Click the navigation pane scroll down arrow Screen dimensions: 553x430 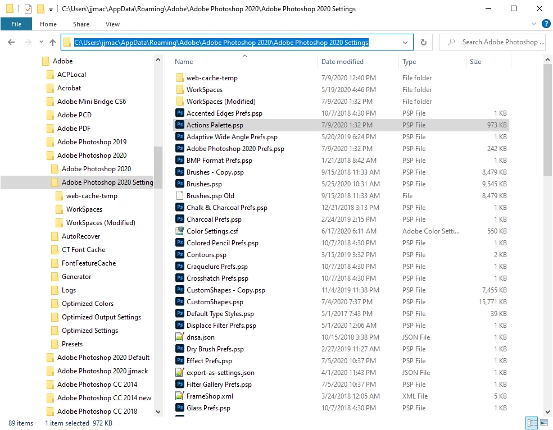158,411
